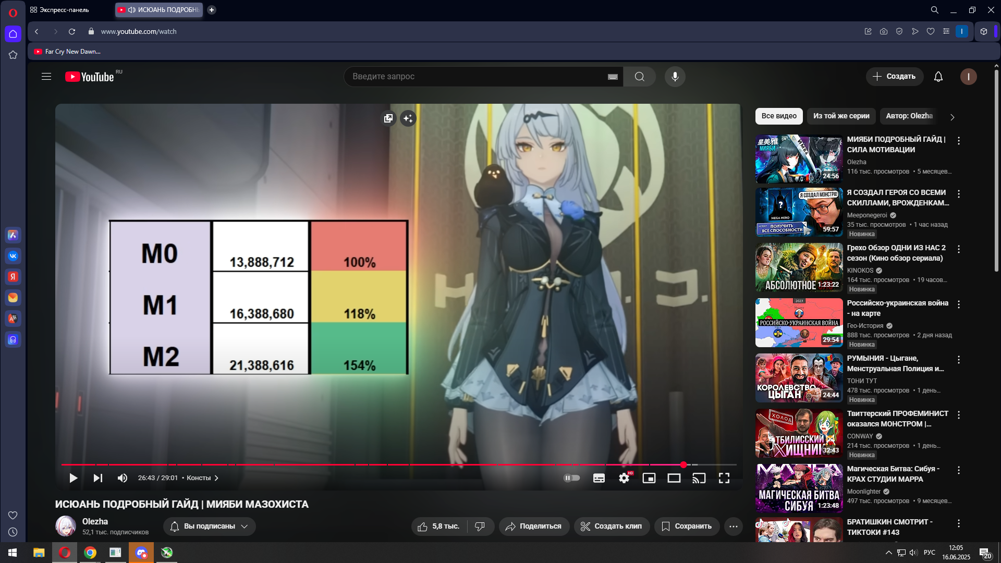Reload the page
The image size is (1001, 563).
click(72, 32)
